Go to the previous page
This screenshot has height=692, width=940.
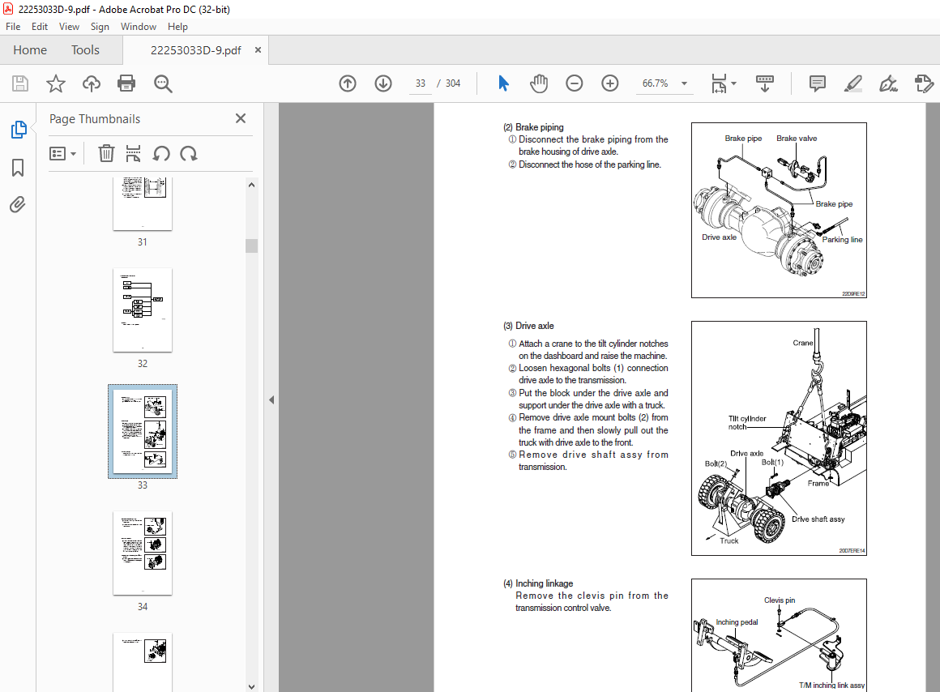(x=348, y=83)
